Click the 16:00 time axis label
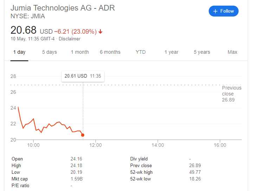The width and height of the screenshot is (253, 191). (220, 145)
